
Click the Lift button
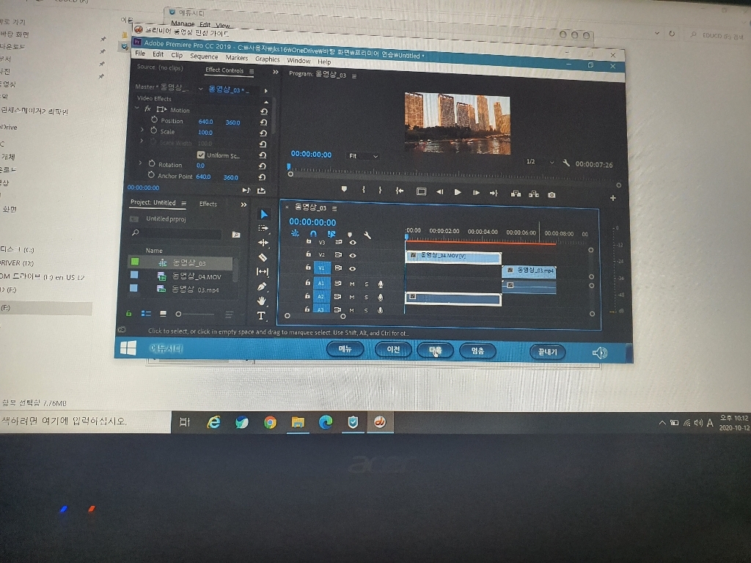[516, 194]
